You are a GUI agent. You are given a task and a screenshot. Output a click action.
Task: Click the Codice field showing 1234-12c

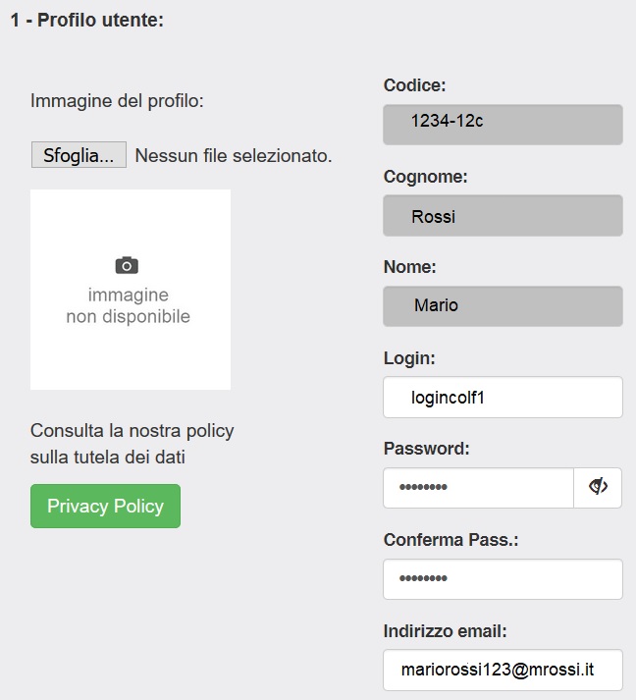[503, 125]
